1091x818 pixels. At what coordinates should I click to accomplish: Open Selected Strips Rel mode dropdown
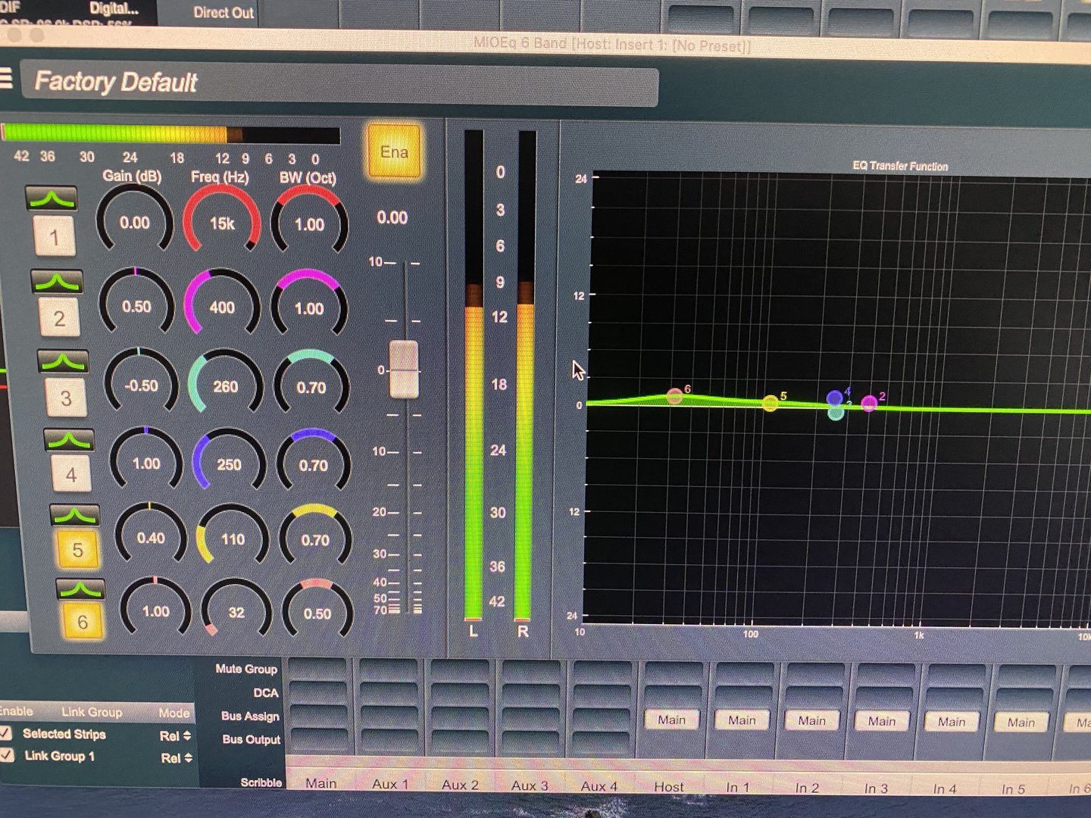point(176,735)
